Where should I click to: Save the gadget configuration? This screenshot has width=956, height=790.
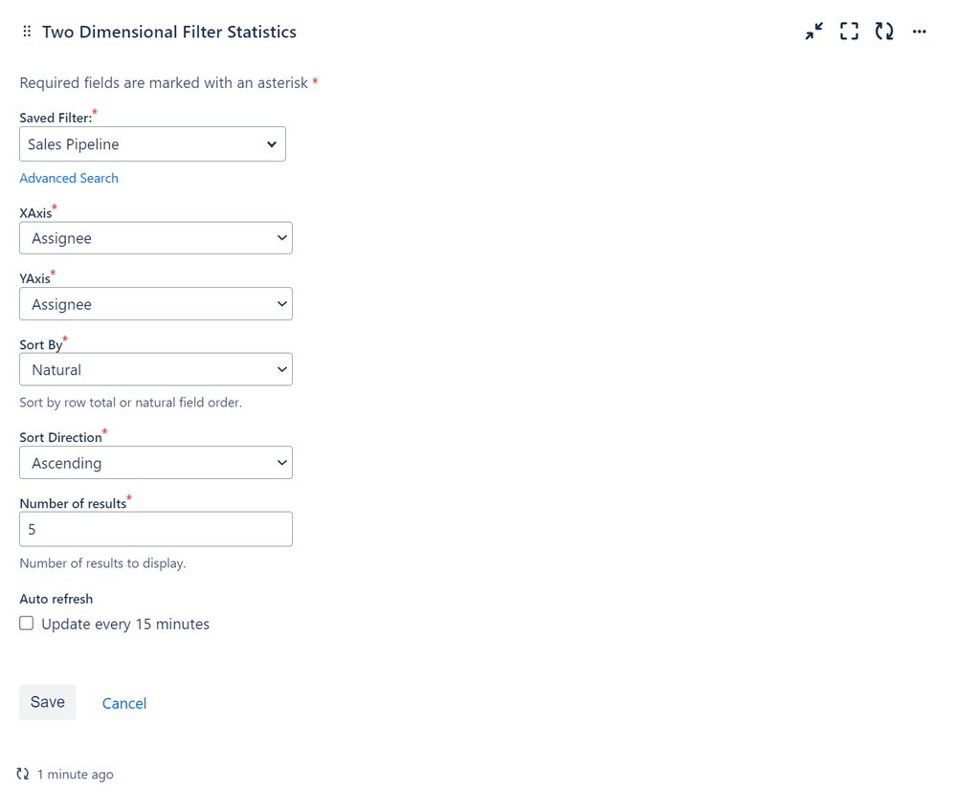pyautogui.click(x=48, y=702)
